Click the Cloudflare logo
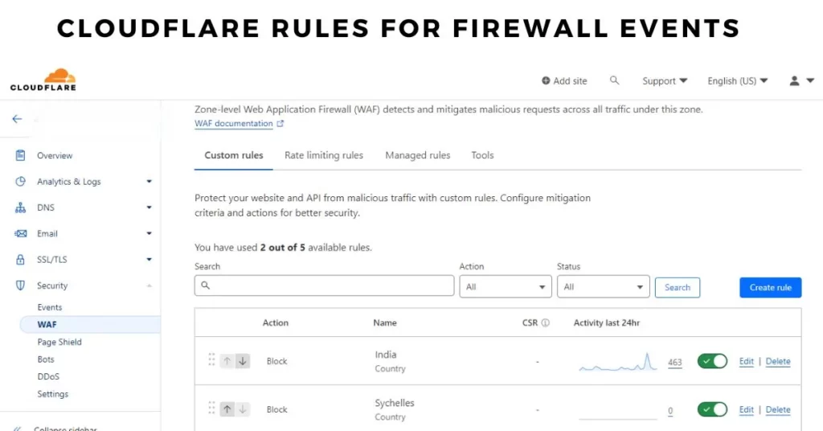This screenshot has width=823, height=431. click(43, 80)
